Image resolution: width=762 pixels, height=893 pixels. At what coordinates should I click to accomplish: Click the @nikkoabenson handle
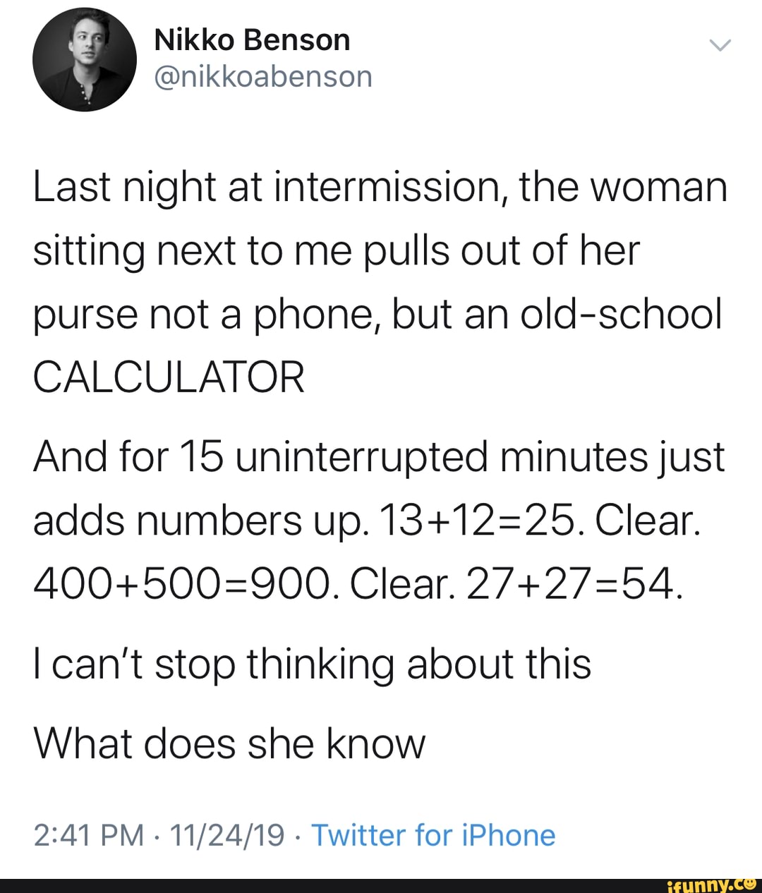(263, 76)
